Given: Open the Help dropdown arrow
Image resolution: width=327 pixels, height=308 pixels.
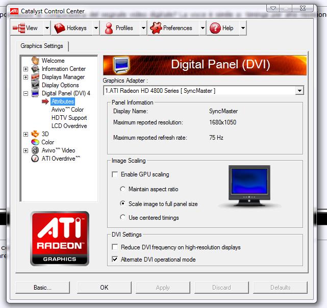Looking at the screenshot, I should pyautogui.click(x=243, y=28).
